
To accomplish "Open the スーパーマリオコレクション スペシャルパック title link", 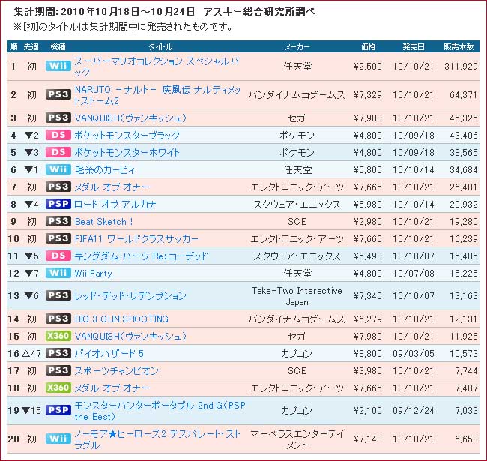I will (x=157, y=67).
